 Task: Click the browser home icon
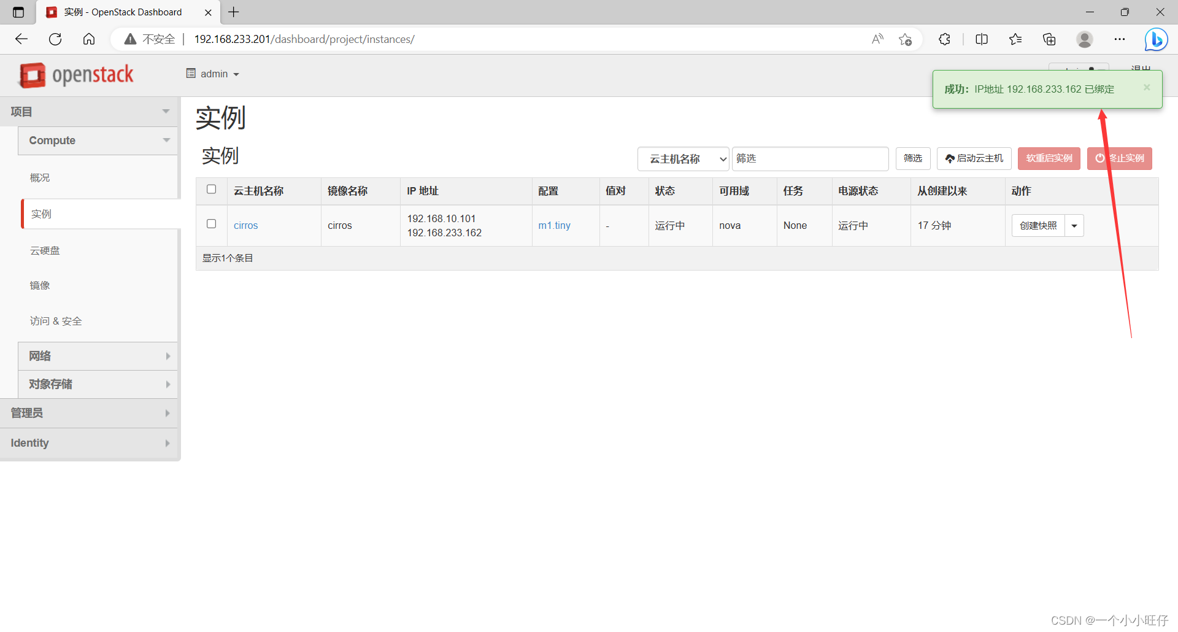[89, 39]
